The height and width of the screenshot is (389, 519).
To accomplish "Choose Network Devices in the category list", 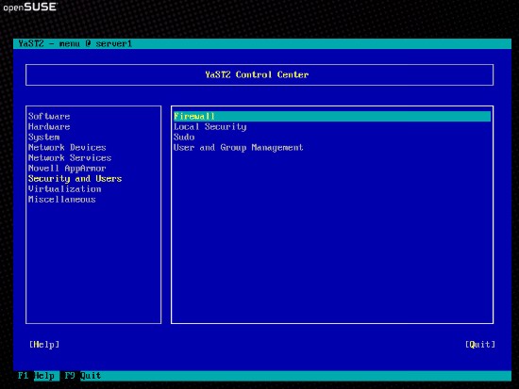I will pos(67,147).
